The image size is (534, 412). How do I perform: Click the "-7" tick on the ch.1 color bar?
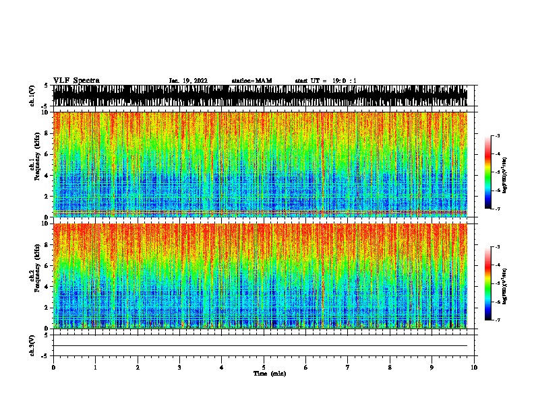tap(498, 209)
